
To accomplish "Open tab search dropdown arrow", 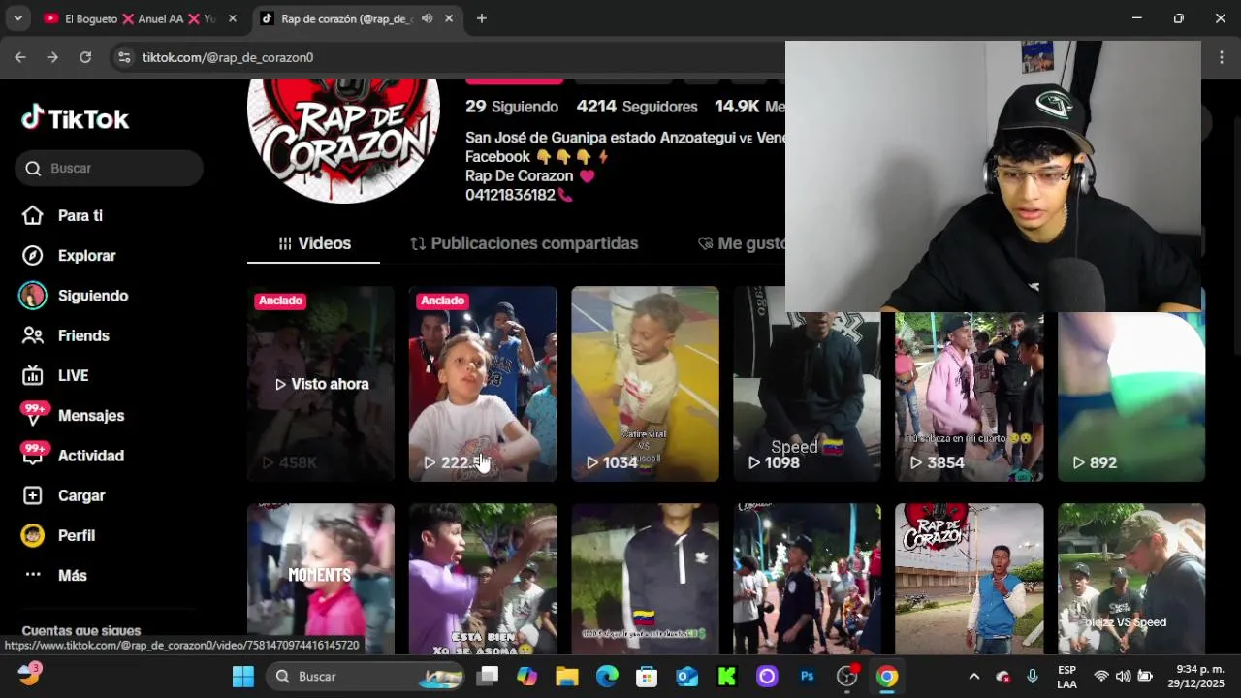I will tap(17, 18).
